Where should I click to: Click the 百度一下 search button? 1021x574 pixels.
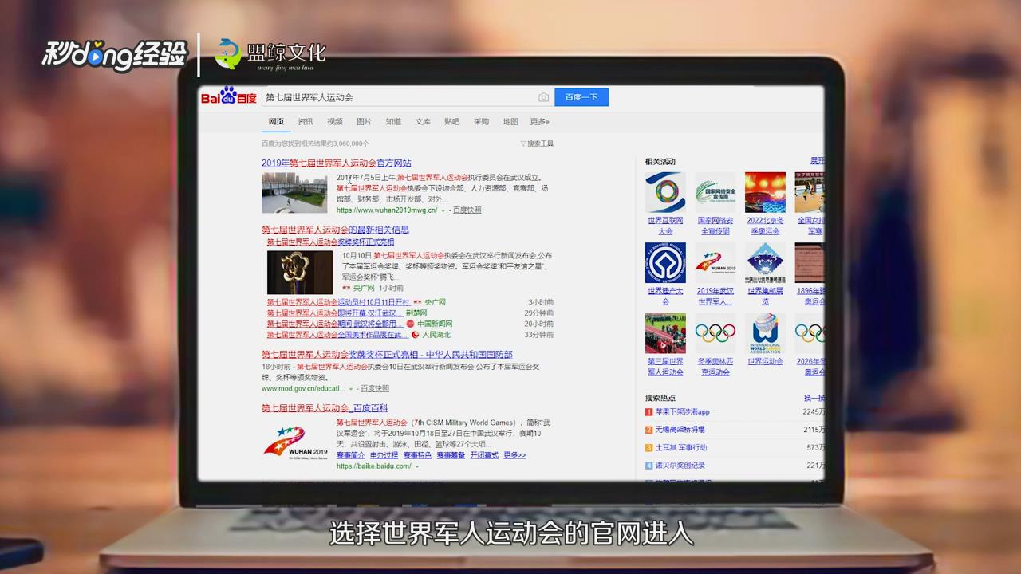581,97
